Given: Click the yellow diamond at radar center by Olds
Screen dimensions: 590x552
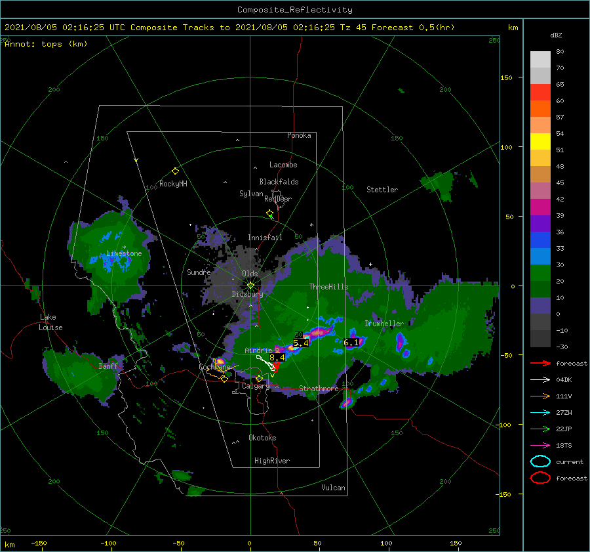Looking at the screenshot, I should (250, 286).
